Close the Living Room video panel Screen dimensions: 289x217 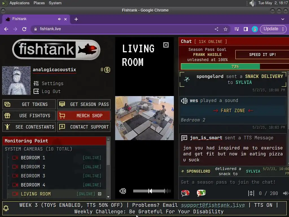(x=166, y=45)
